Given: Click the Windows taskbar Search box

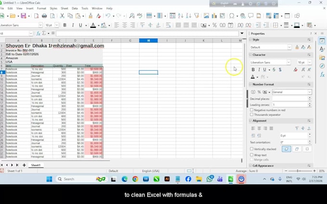Looking at the screenshot, I should pyautogui.click(x=81, y=179).
